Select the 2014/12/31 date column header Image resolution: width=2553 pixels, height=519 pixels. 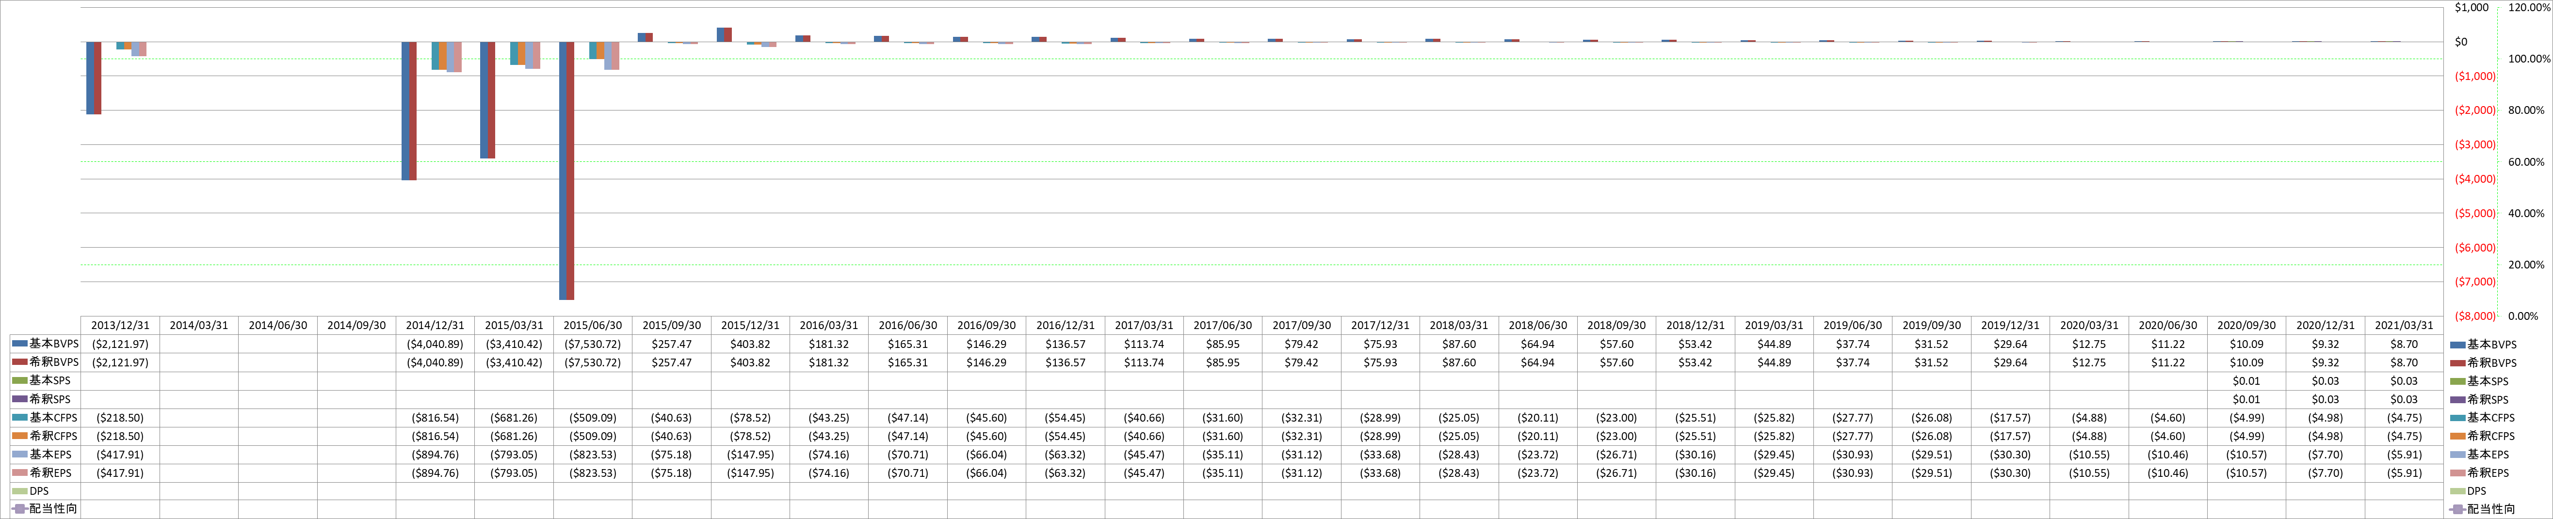[x=435, y=326]
